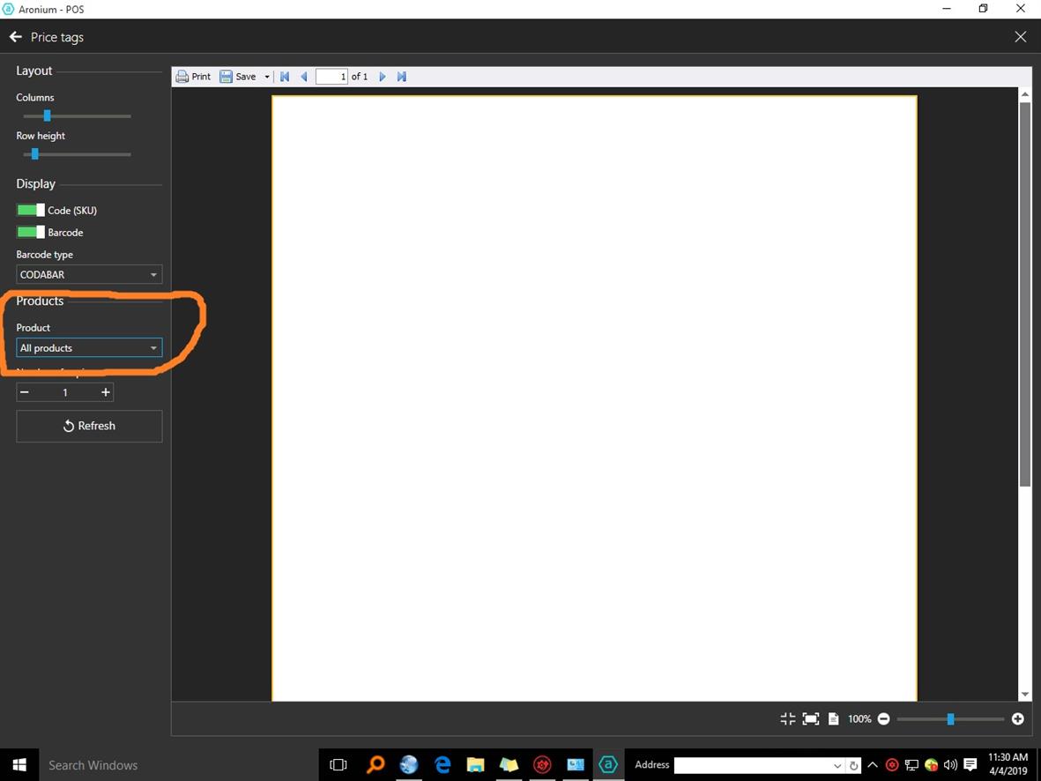This screenshot has width=1041, height=781.
Task: Increase number of copies with plus
Action: 106,392
